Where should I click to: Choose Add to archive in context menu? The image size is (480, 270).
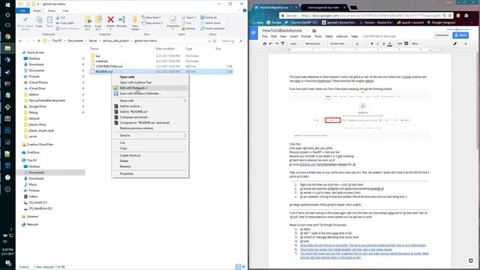point(150,106)
